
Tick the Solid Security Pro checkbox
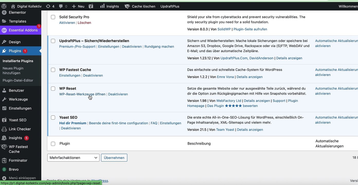pos(53,17)
